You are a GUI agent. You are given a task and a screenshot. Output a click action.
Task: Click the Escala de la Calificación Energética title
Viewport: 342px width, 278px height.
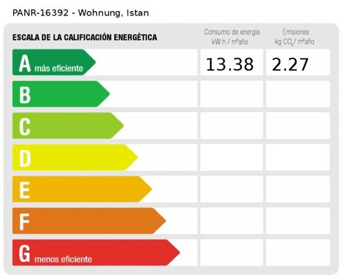pos(85,38)
